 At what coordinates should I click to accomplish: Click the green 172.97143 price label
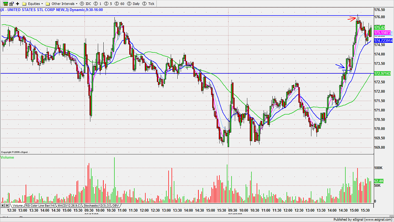pos(383,73)
